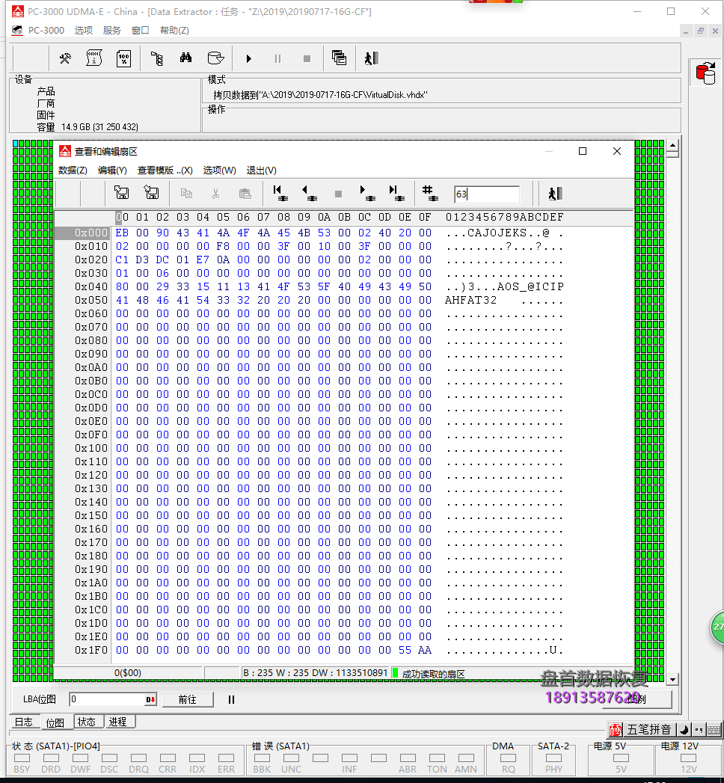Select byte AA in row 0x1F0

pos(425,650)
